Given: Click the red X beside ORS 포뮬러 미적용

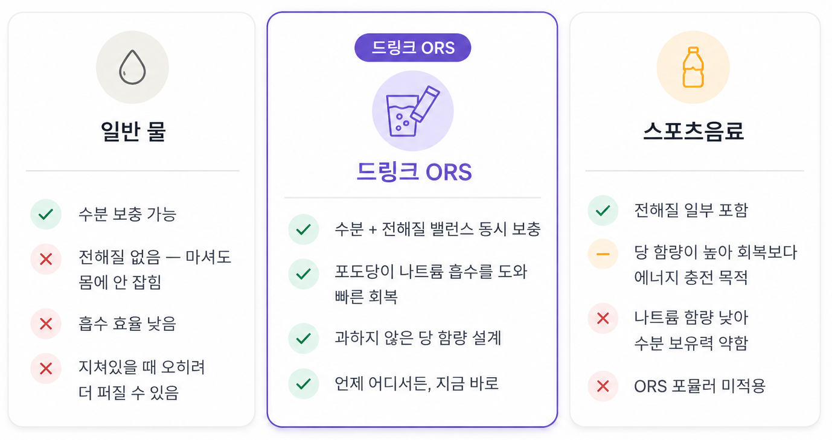Looking at the screenshot, I should pos(603,386).
